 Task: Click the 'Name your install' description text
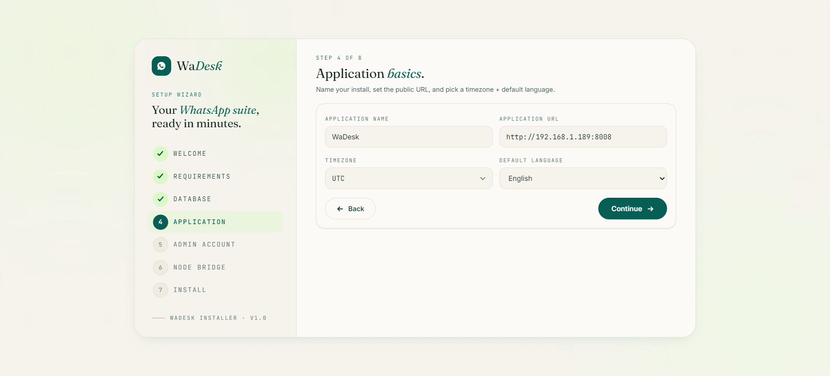(x=435, y=90)
